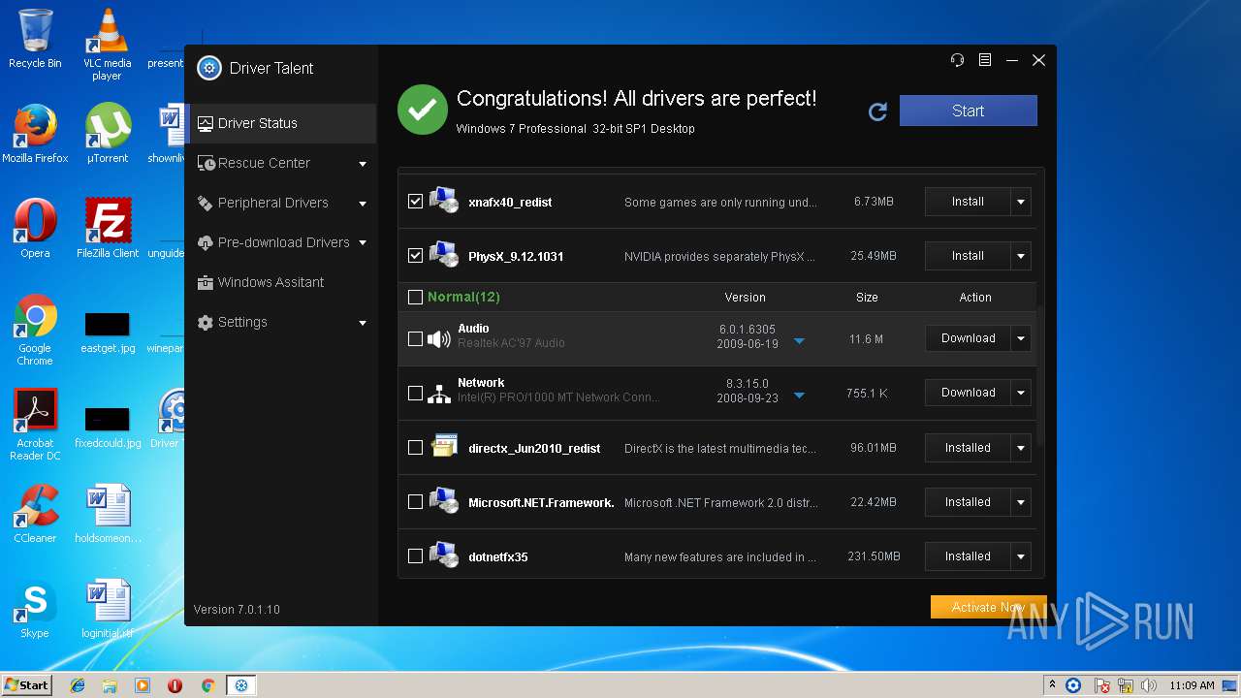Click the Installed button for directx_Jun2010_redist
1241x698 pixels.
tap(968, 448)
